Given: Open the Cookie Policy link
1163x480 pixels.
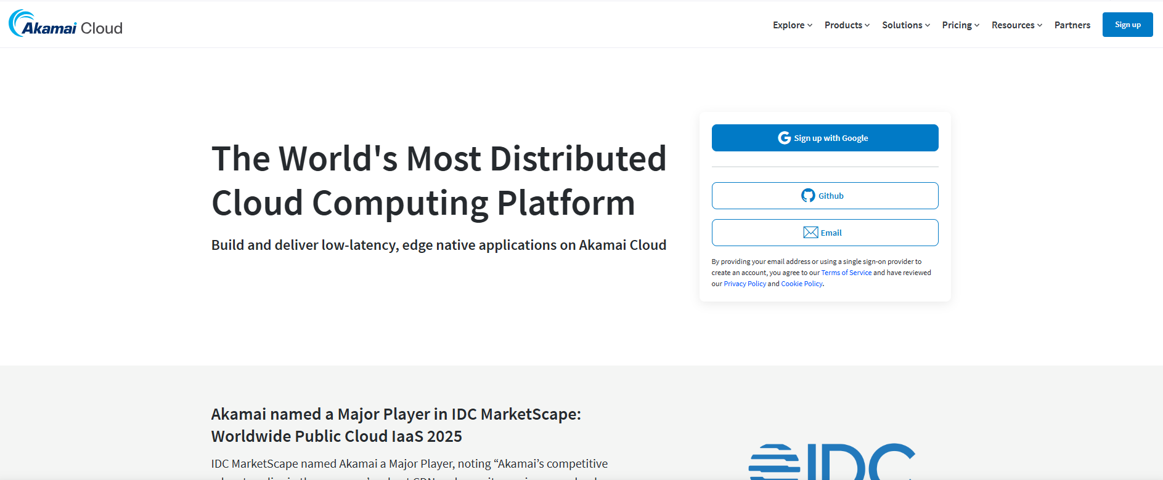Looking at the screenshot, I should click(x=802, y=284).
